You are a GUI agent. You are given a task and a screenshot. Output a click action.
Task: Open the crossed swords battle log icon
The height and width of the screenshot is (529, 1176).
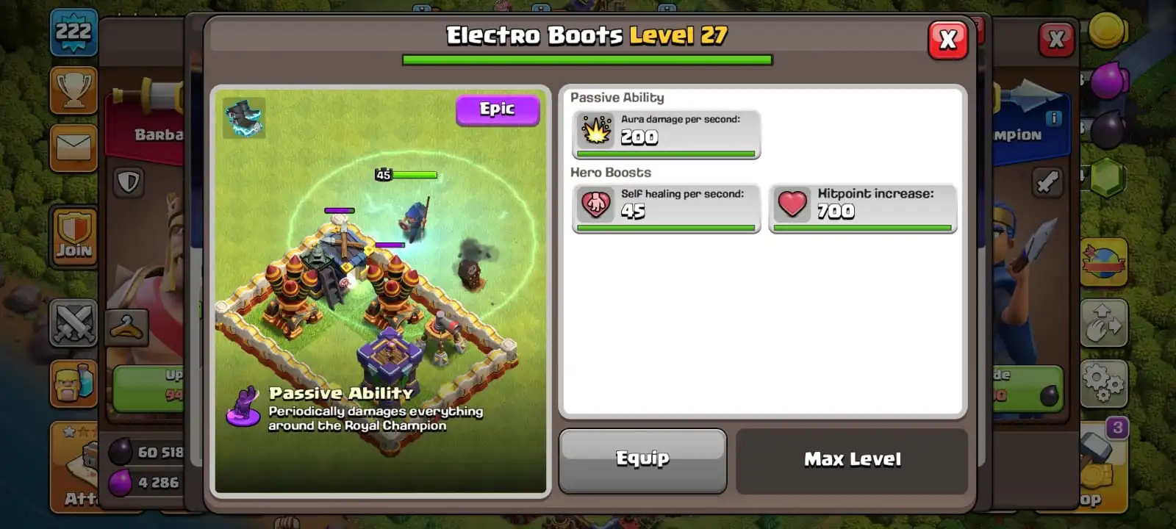[73, 323]
